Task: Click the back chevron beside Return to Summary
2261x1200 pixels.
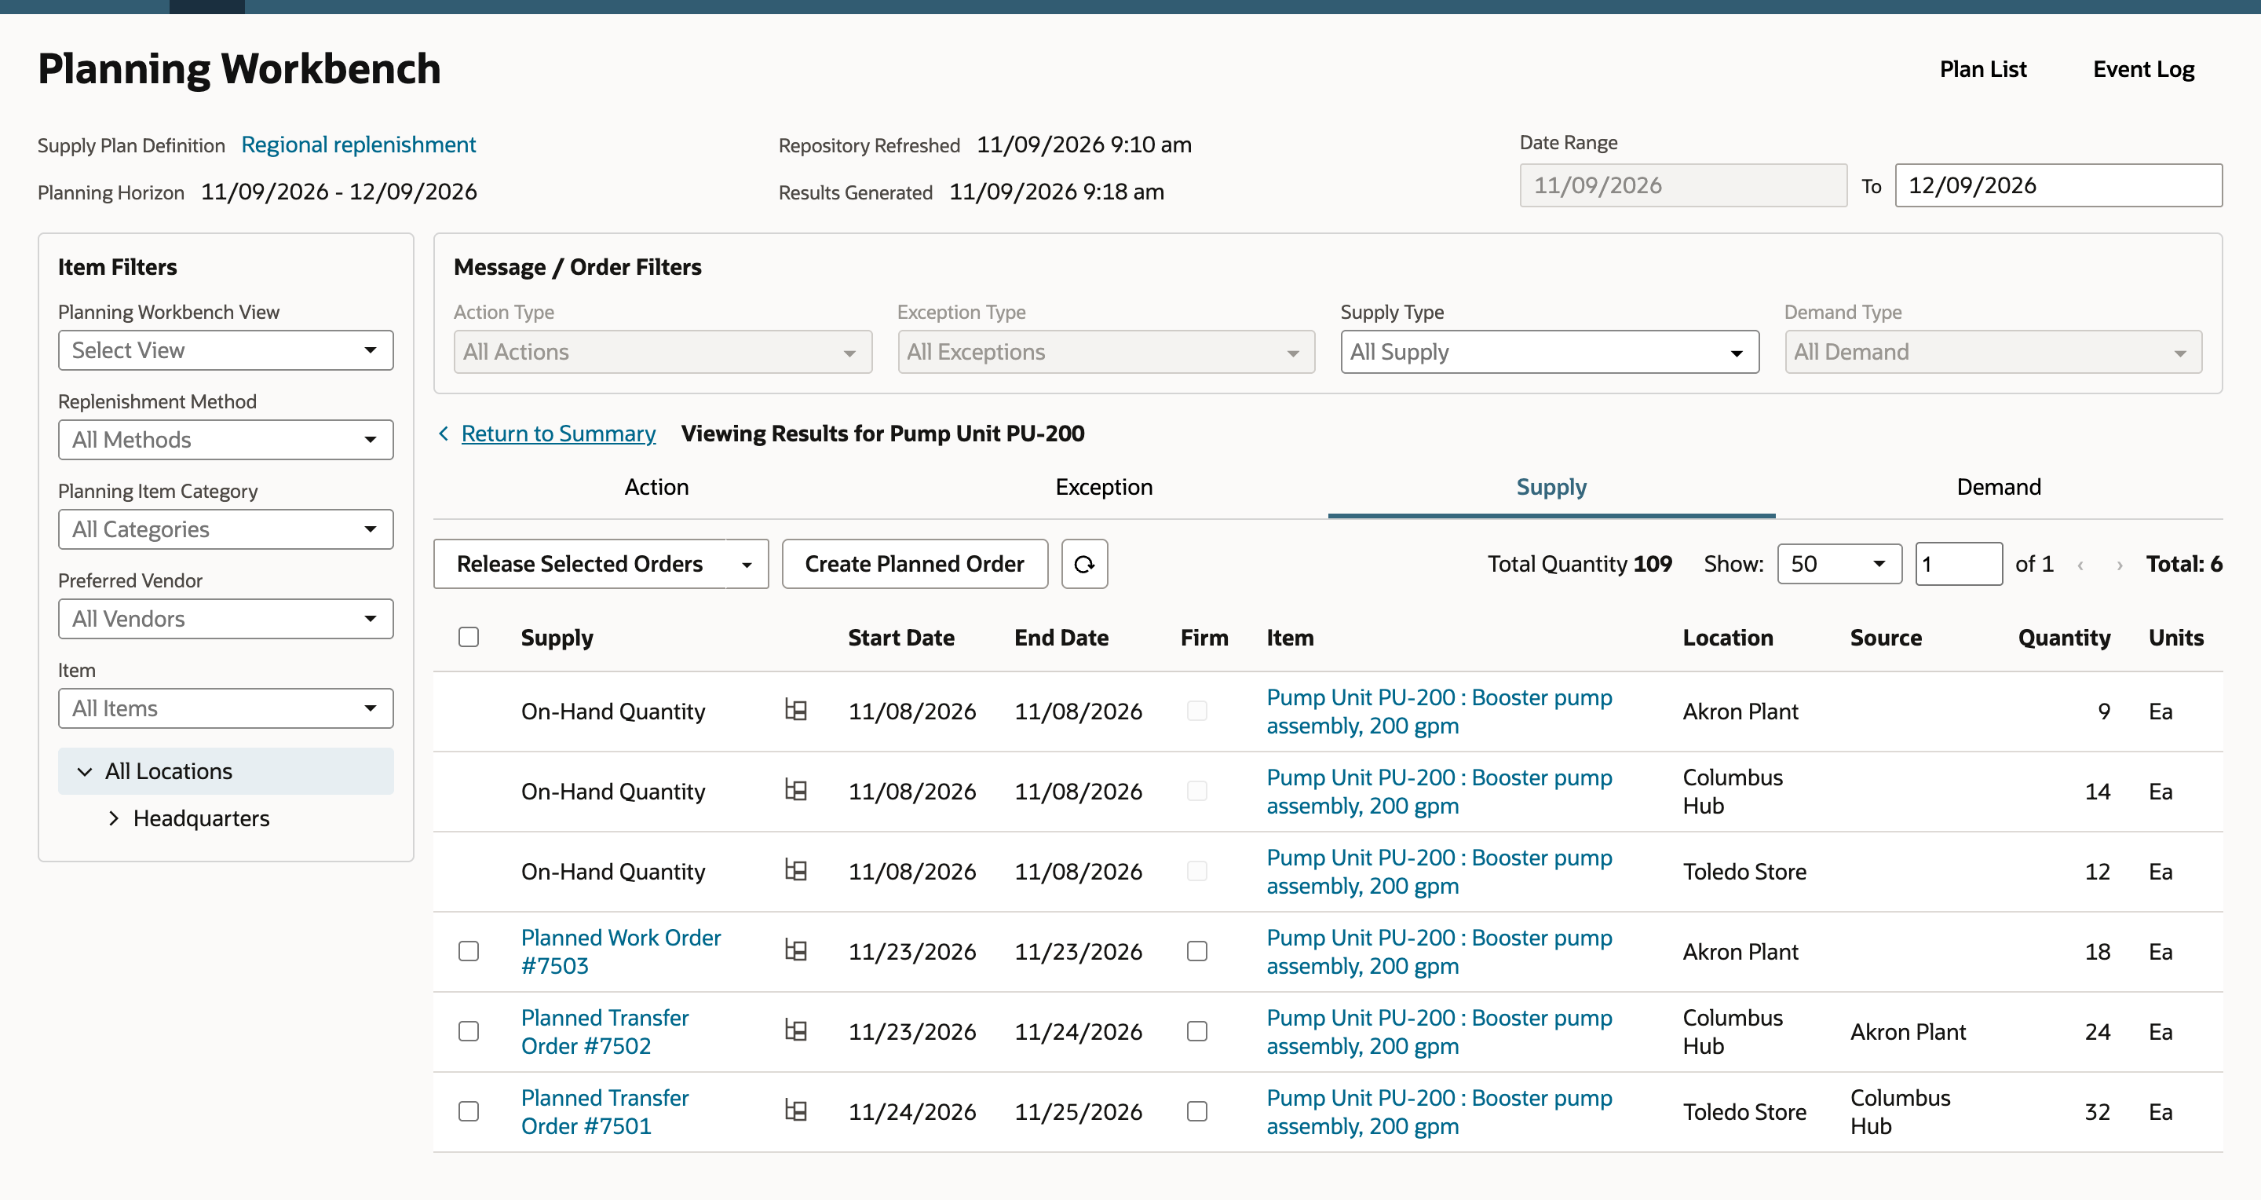Action: pos(444,433)
